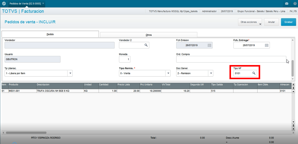Click the Anular button
This screenshot has height=144, width=298.
(271, 22)
